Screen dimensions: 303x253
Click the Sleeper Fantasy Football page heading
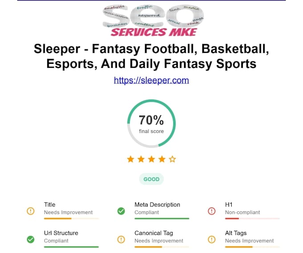[x=151, y=56]
